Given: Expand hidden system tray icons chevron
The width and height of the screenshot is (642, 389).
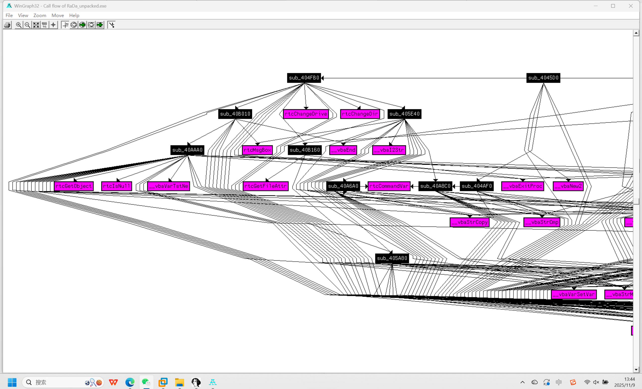Looking at the screenshot, I should (x=522, y=382).
